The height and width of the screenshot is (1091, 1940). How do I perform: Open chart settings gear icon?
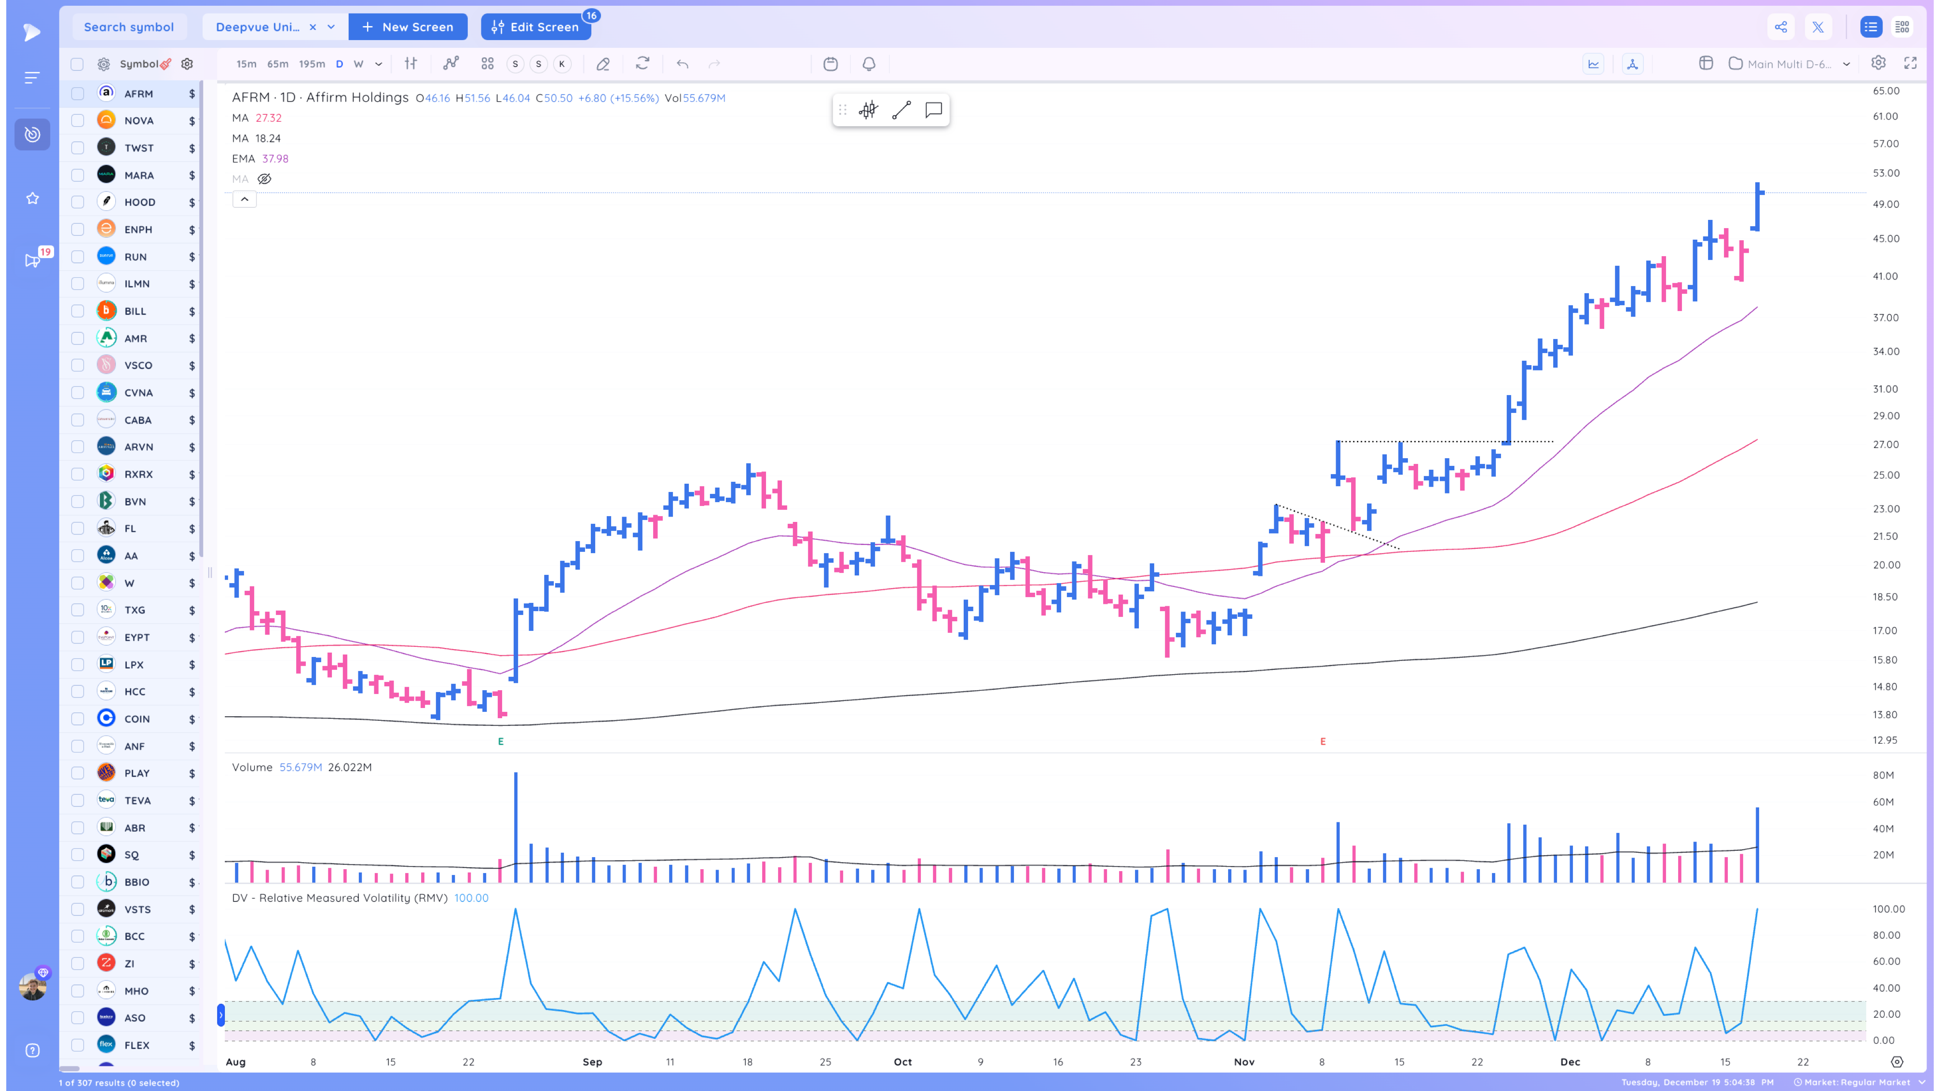pos(1878,63)
